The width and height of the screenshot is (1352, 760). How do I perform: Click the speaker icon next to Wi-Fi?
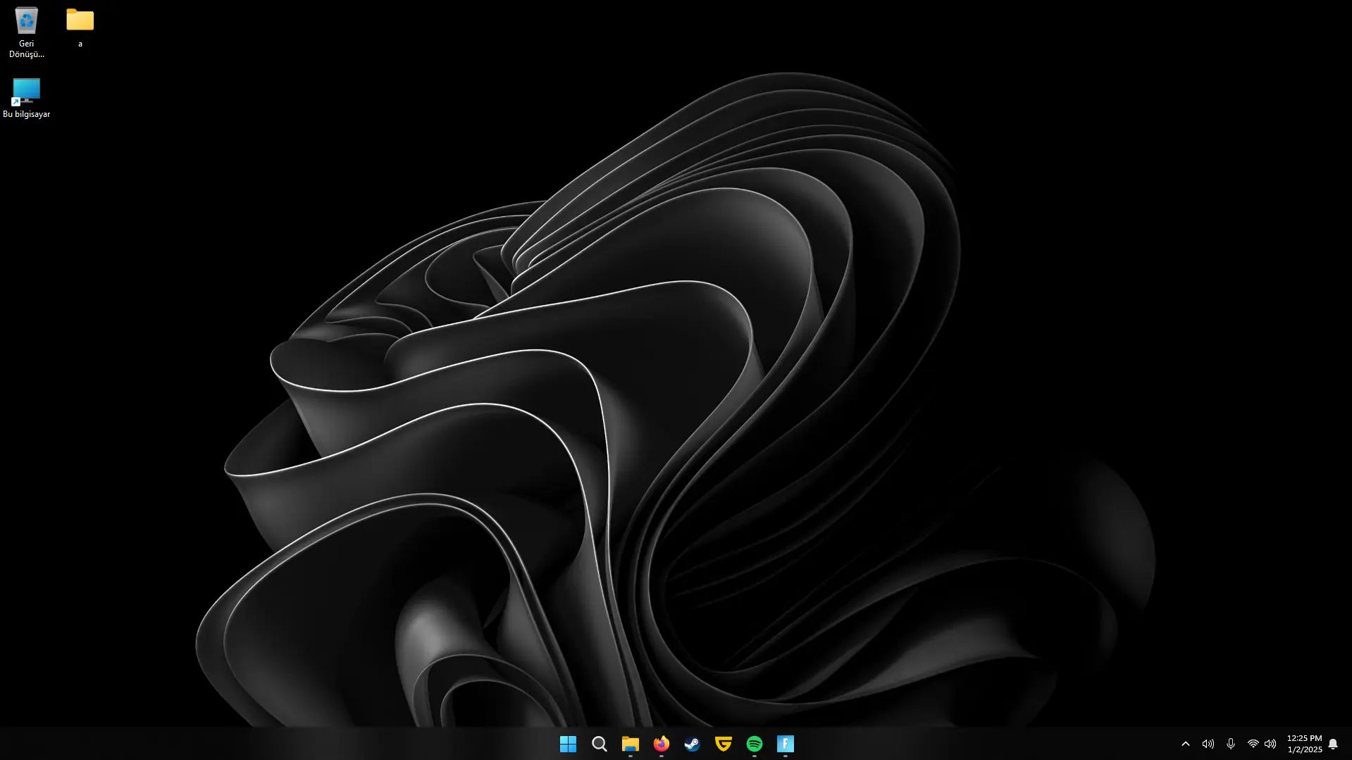point(1270,744)
